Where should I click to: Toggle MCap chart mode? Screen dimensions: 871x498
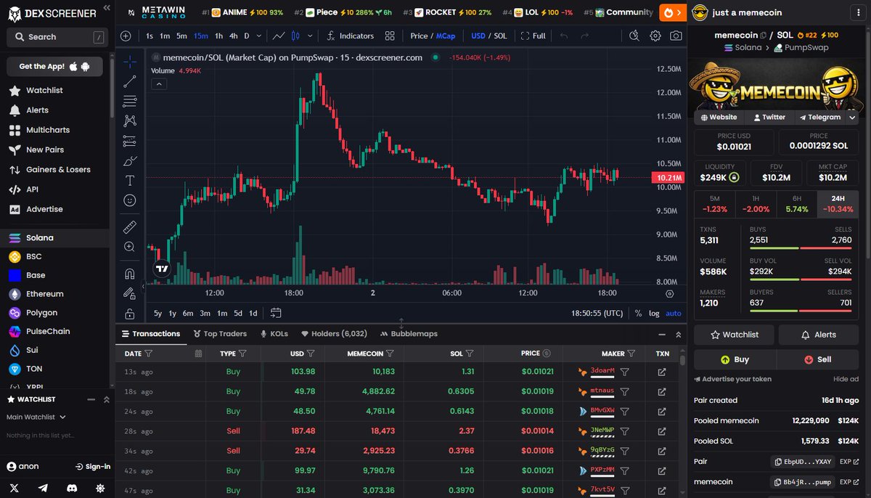point(446,36)
